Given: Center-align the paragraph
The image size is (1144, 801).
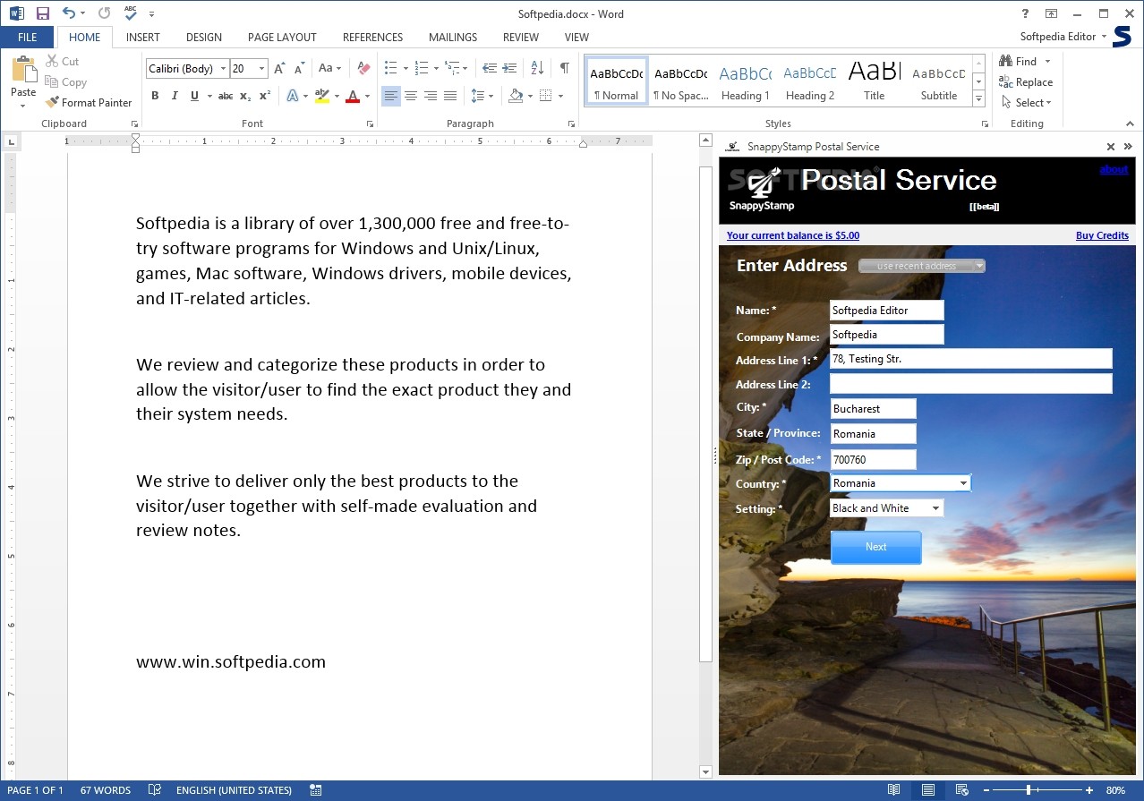Looking at the screenshot, I should click(x=411, y=96).
